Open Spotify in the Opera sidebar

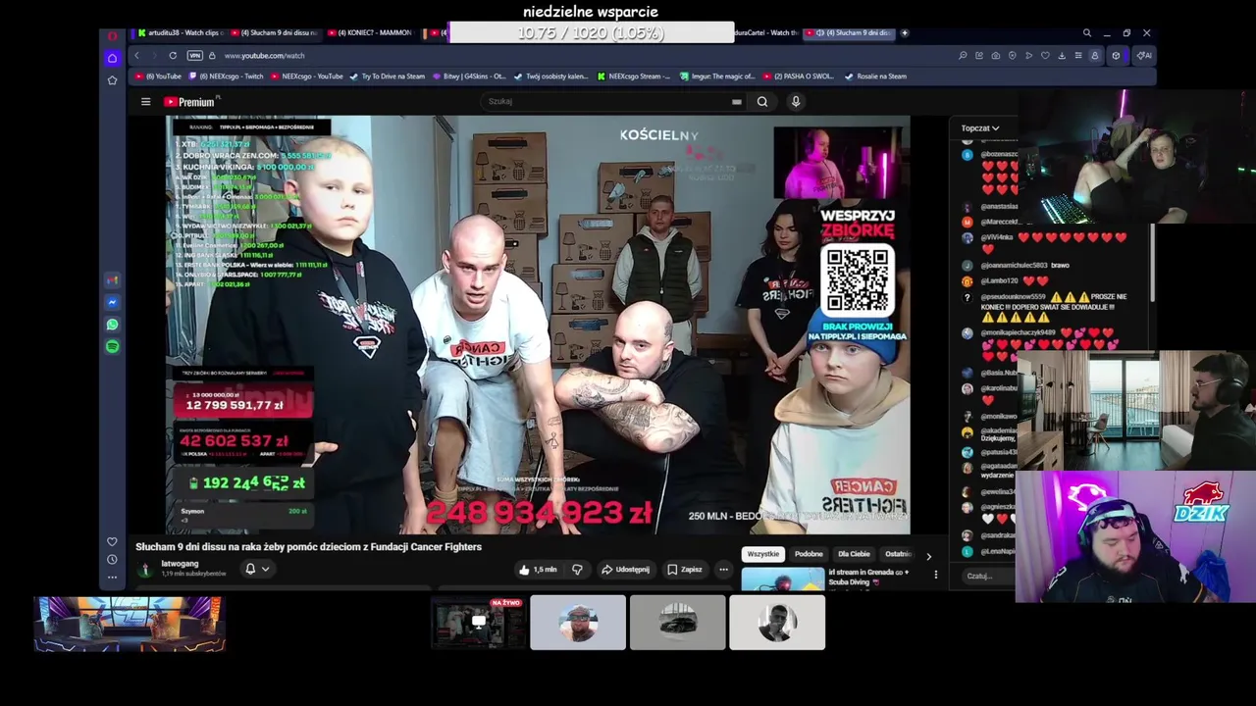[112, 346]
